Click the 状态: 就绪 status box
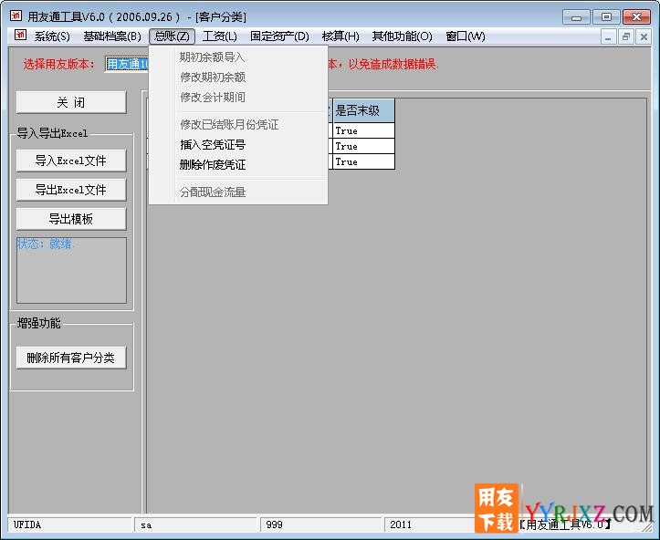 click(71, 270)
